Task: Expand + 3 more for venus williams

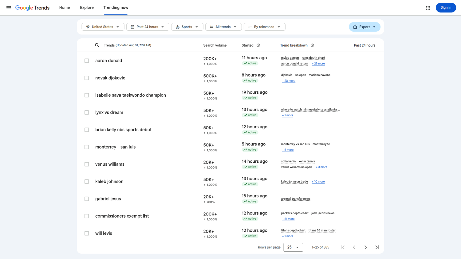Action: click(321, 167)
